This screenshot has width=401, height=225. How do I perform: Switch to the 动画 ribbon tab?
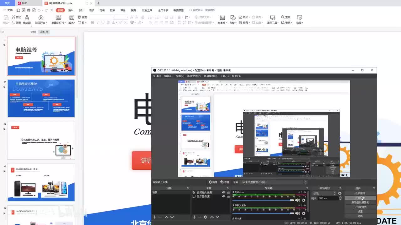102,10
